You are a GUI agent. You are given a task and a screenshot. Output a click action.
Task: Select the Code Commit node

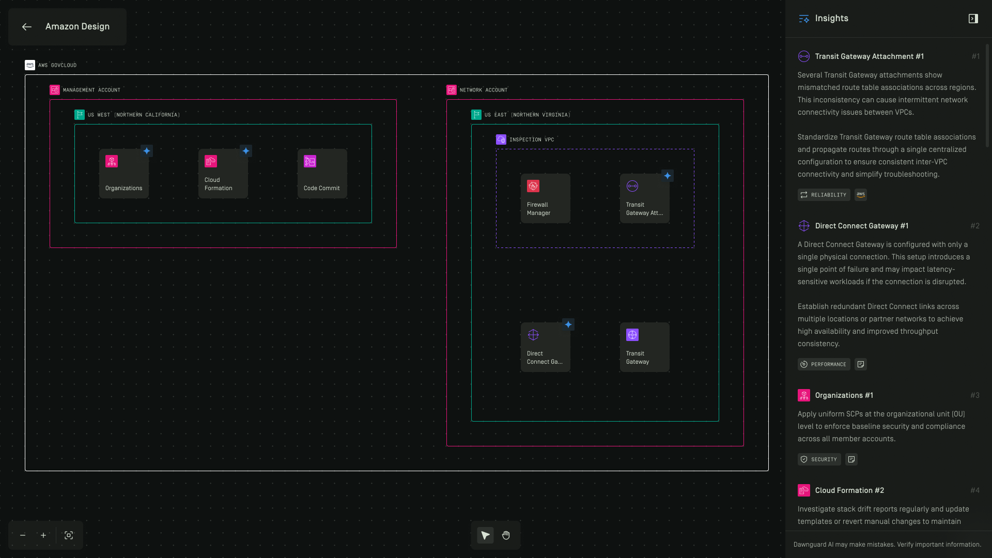point(322,174)
